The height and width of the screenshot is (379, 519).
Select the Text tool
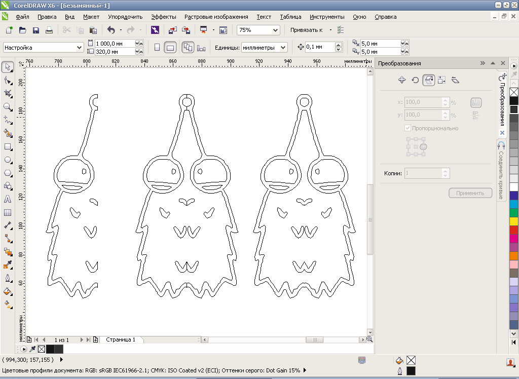[x=7, y=199]
